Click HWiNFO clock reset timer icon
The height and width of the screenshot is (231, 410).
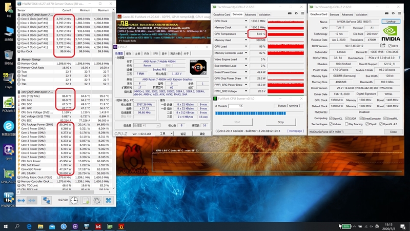click(74, 200)
